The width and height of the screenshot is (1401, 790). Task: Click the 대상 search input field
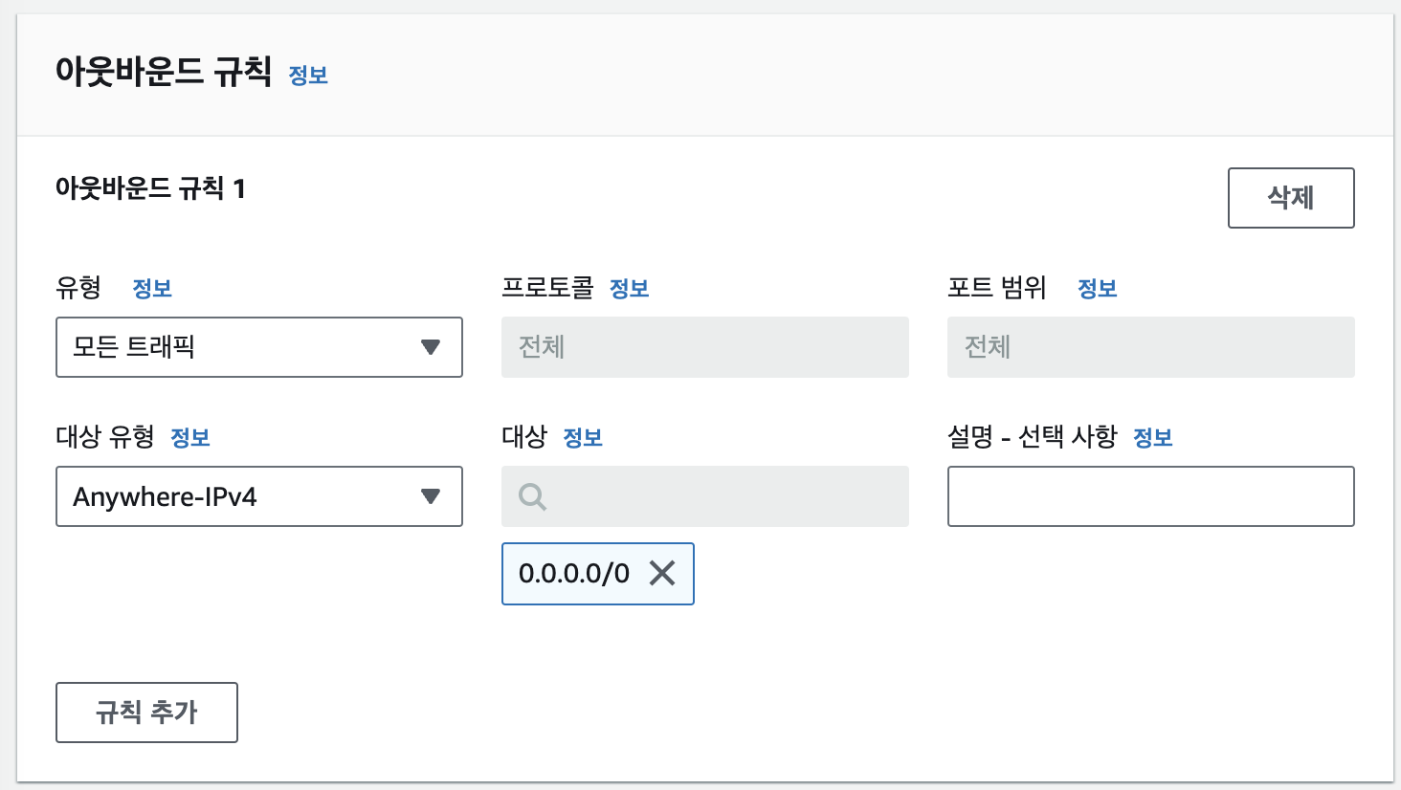(705, 496)
